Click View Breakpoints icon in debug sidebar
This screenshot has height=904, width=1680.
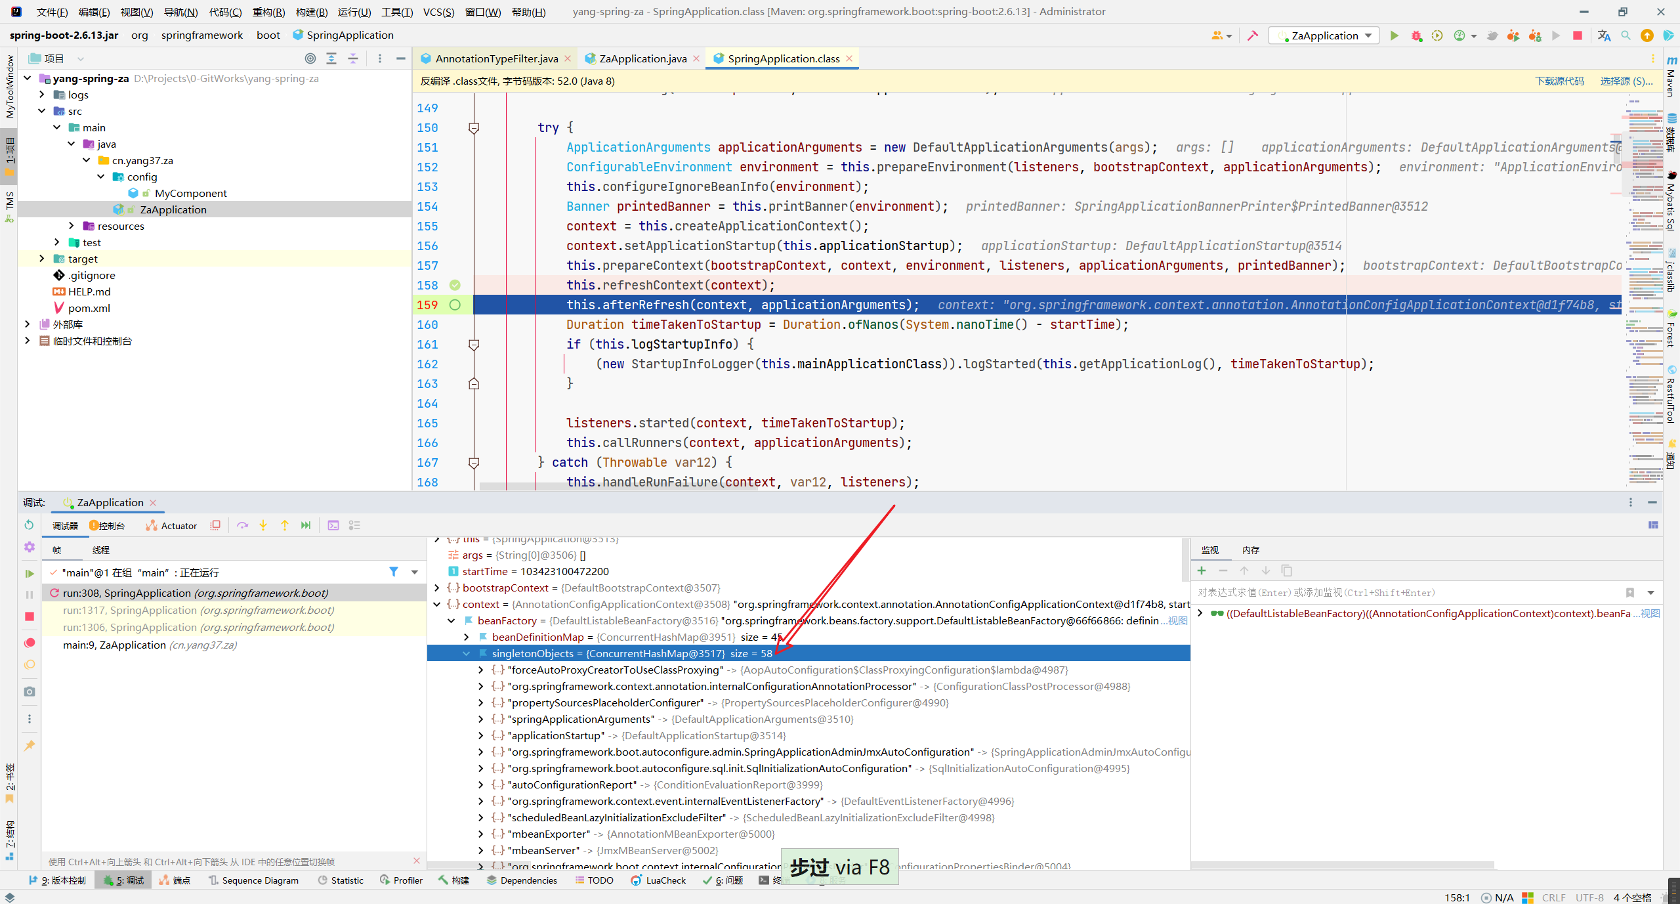click(x=29, y=643)
